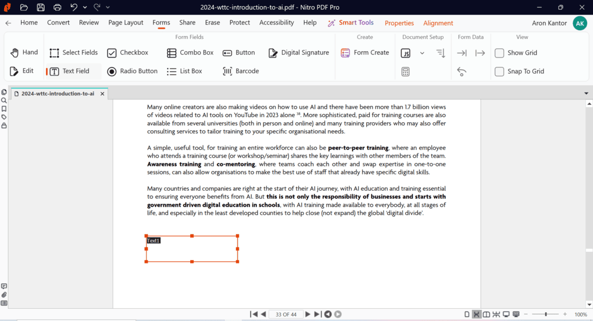Open the Accessibility tab
Image resolution: width=593 pixels, height=321 pixels.
(x=277, y=23)
